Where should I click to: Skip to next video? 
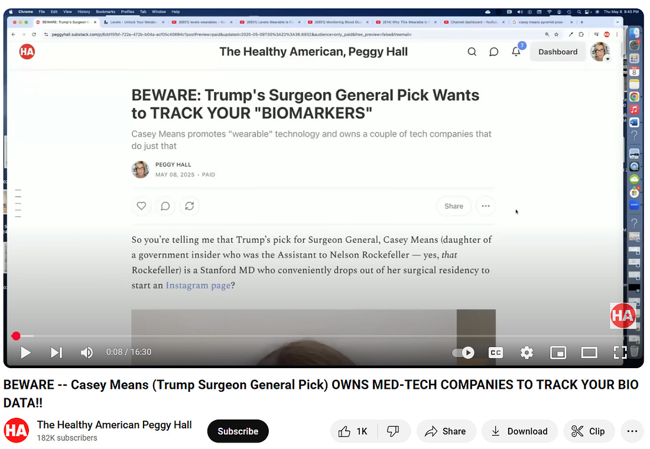click(x=56, y=353)
